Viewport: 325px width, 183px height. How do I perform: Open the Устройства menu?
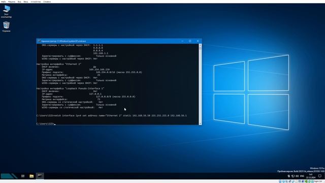36,2
